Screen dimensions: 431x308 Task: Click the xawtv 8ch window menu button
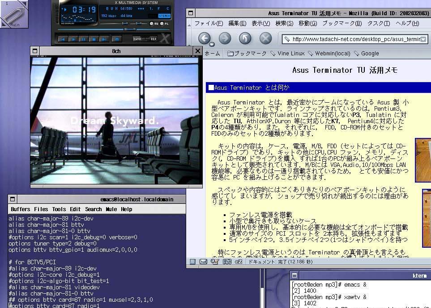pyautogui.click(x=35, y=51)
